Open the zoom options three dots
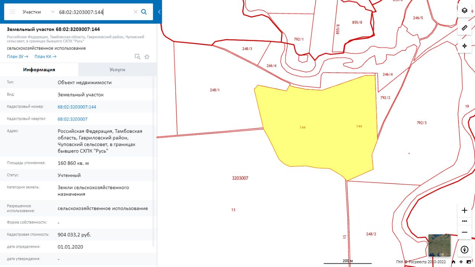The width and height of the screenshot is (475, 267). [464, 221]
